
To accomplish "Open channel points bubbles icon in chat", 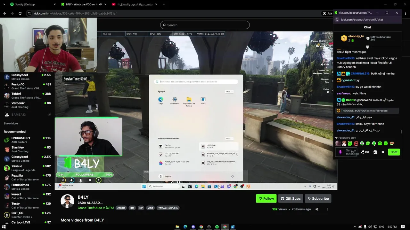I will coord(362,152).
